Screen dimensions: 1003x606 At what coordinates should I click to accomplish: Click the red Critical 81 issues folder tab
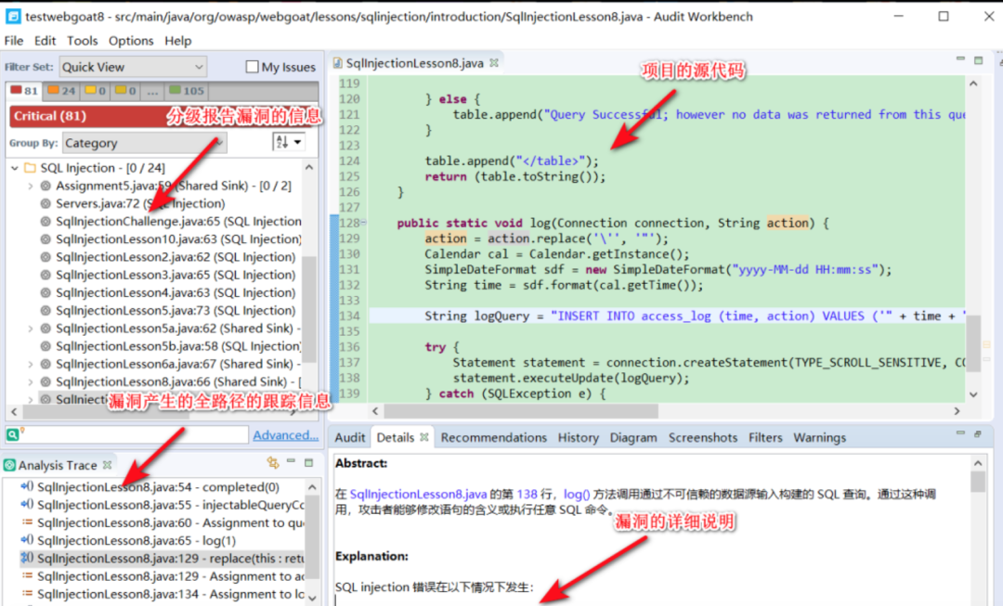coord(24,91)
